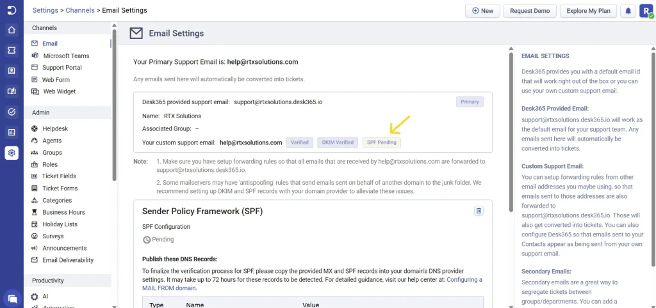Open Ticket Fields admin page

point(59,176)
